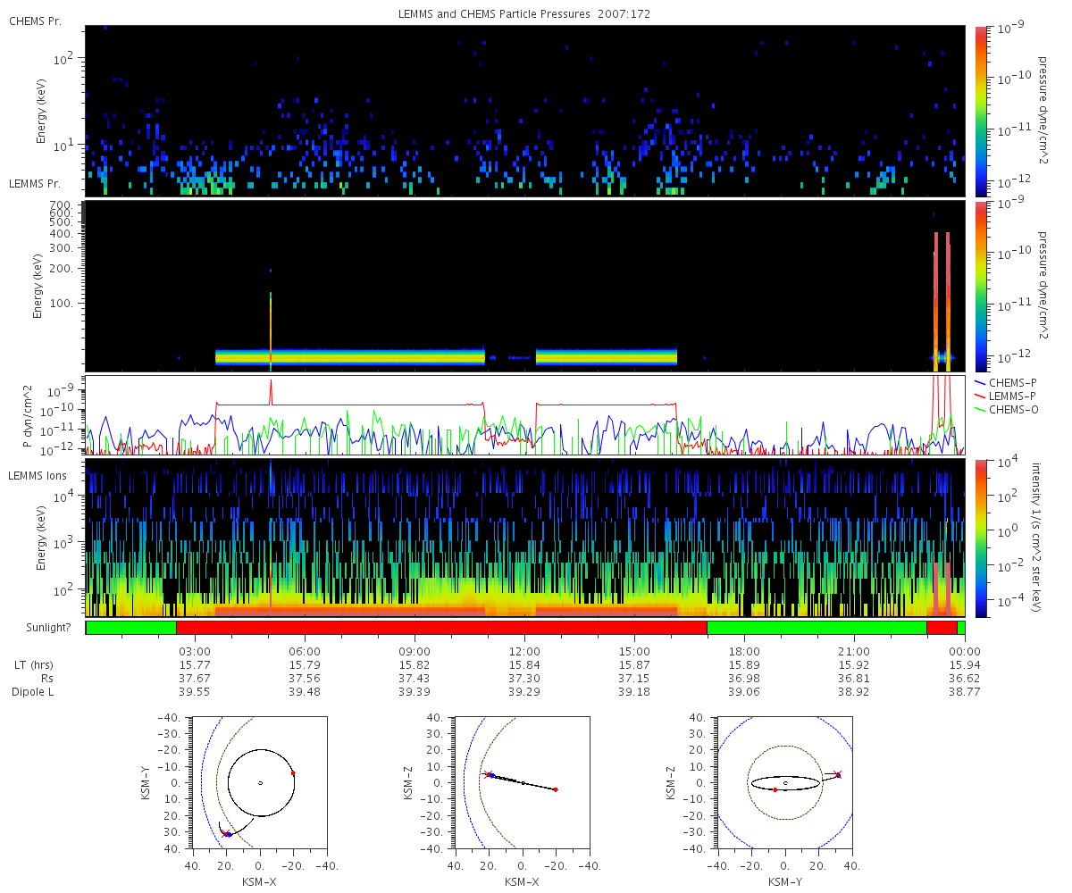Click the Rs value 37.30 under 12:00
The image size is (1072, 893).
click(524, 678)
